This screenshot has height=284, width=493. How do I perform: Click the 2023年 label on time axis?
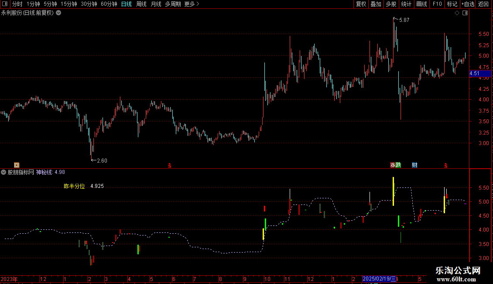click(9, 279)
